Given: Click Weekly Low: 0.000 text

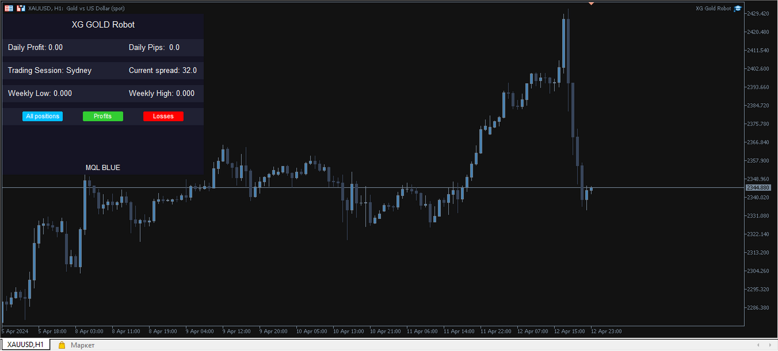Looking at the screenshot, I should point(40,93).
